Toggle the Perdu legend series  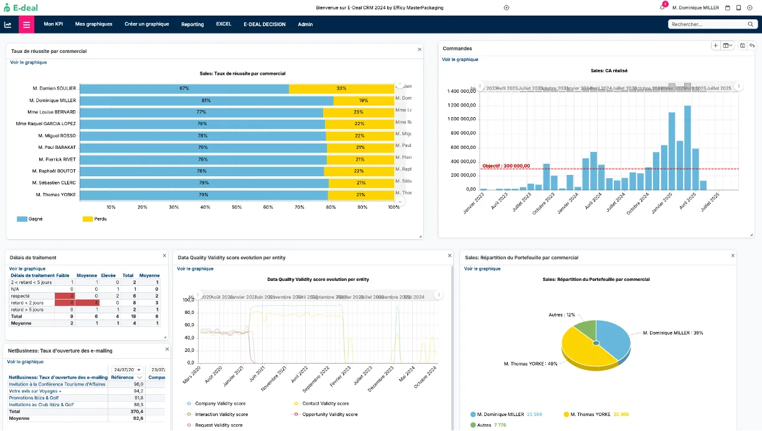click(94, 219)
